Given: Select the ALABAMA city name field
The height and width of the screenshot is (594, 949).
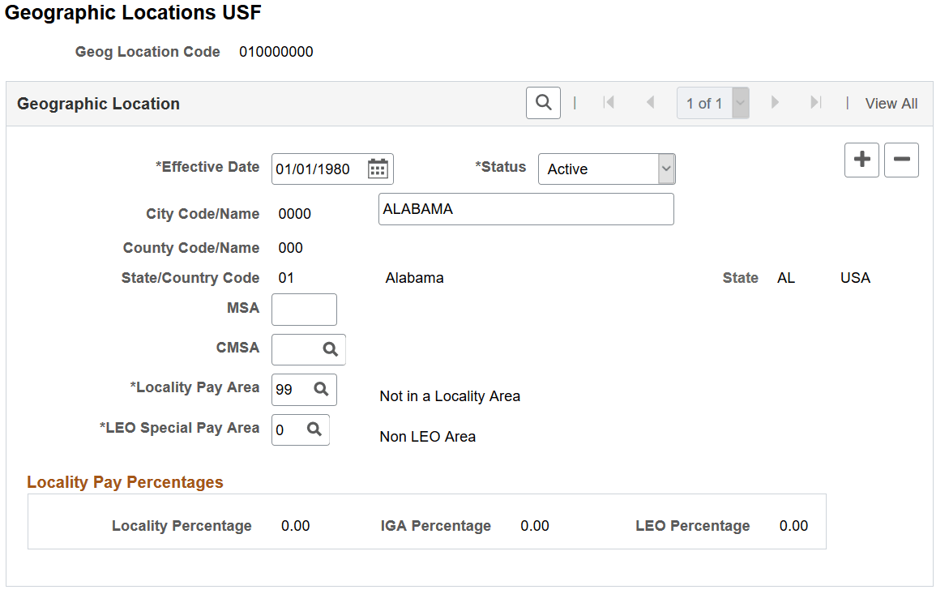Looking at the screenshot, I should [526, 208].
